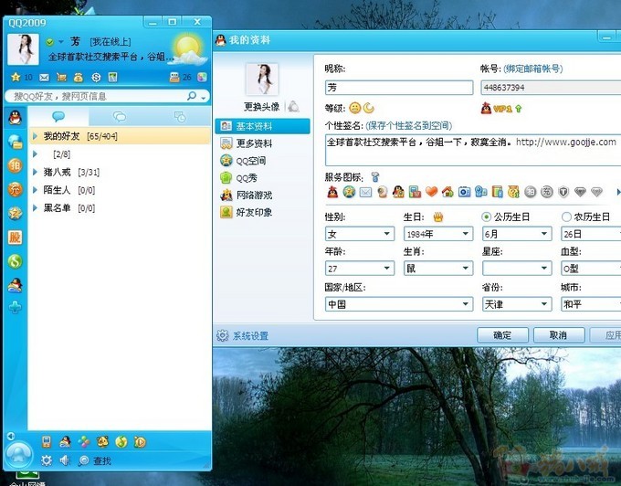Open the SOSO search S icon

coord(96,78)
